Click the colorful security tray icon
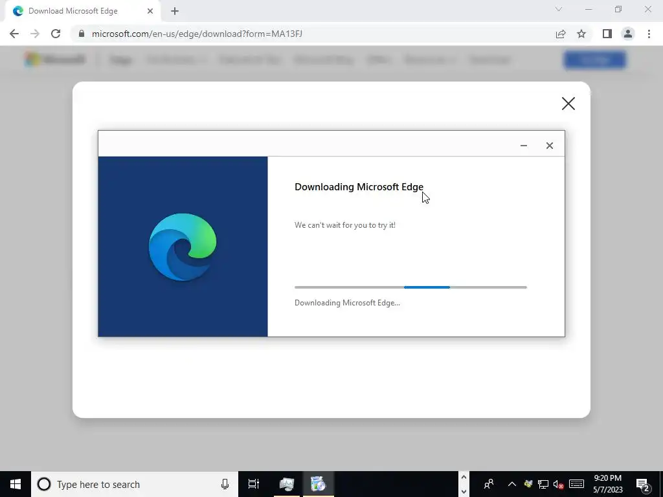The width and height of the screenshot is (663, 497). coord(528,484)
